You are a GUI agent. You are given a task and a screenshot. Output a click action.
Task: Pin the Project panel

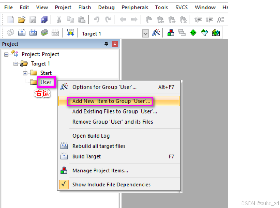click(x=106, y=44)
